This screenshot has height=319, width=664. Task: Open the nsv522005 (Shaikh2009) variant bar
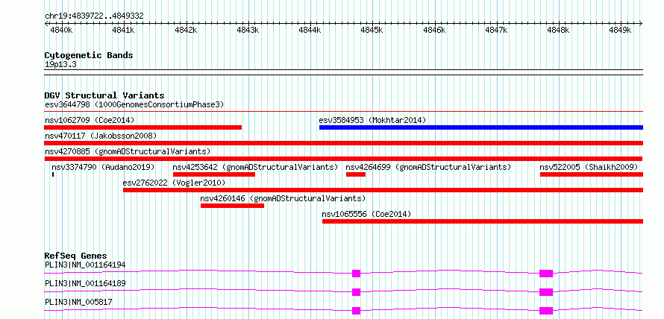(592, 174)
